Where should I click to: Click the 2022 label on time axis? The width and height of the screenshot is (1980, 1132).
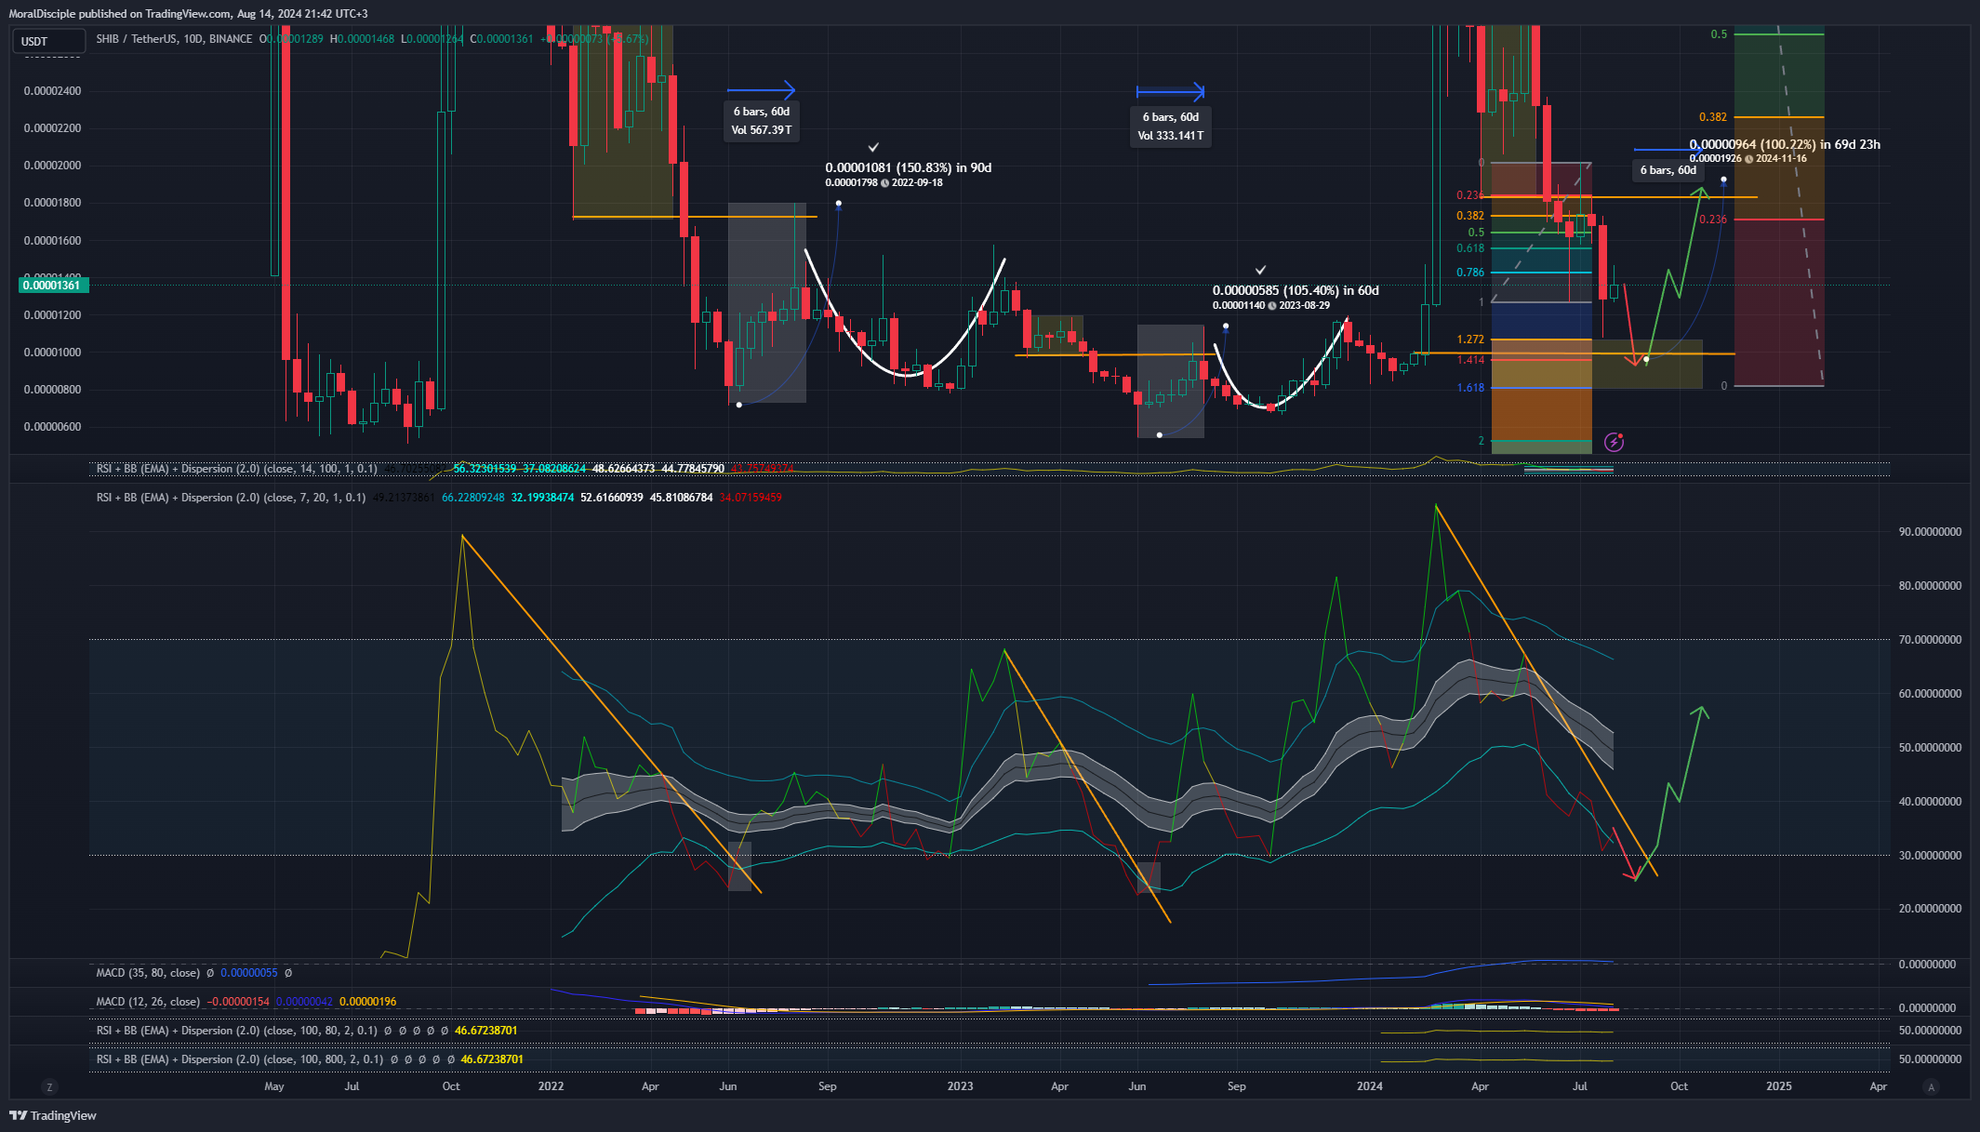(551, 1086)
